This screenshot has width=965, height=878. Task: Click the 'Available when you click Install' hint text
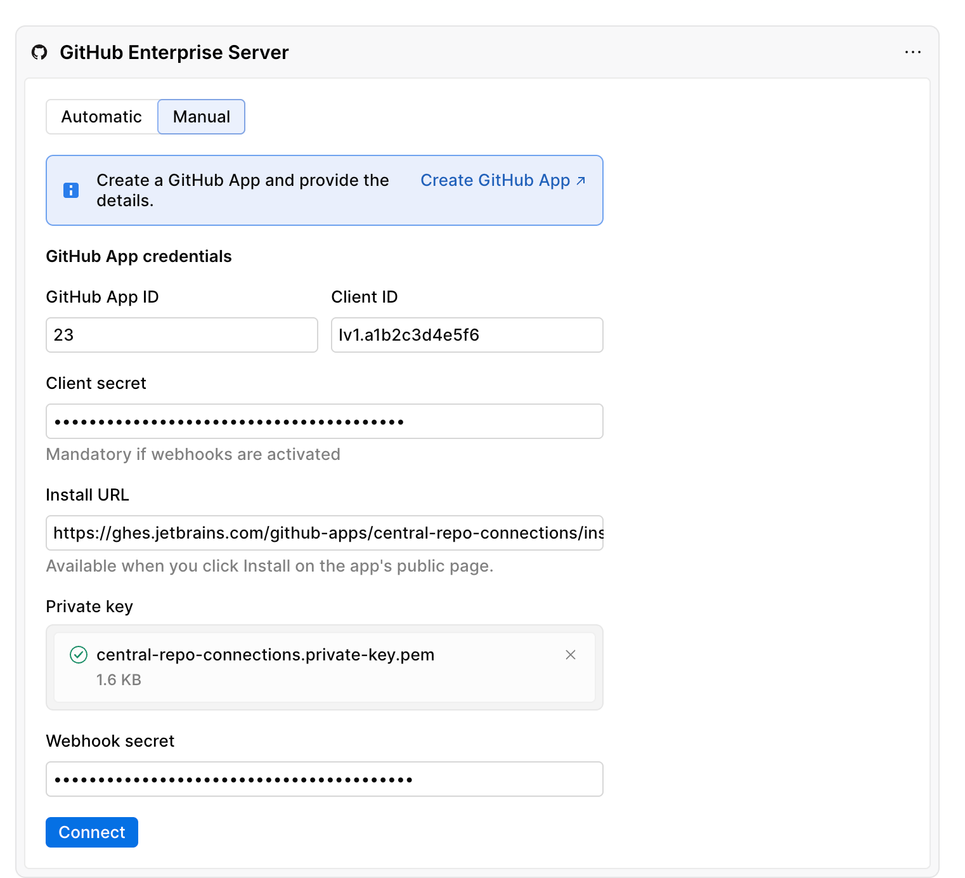click(270, 566)
